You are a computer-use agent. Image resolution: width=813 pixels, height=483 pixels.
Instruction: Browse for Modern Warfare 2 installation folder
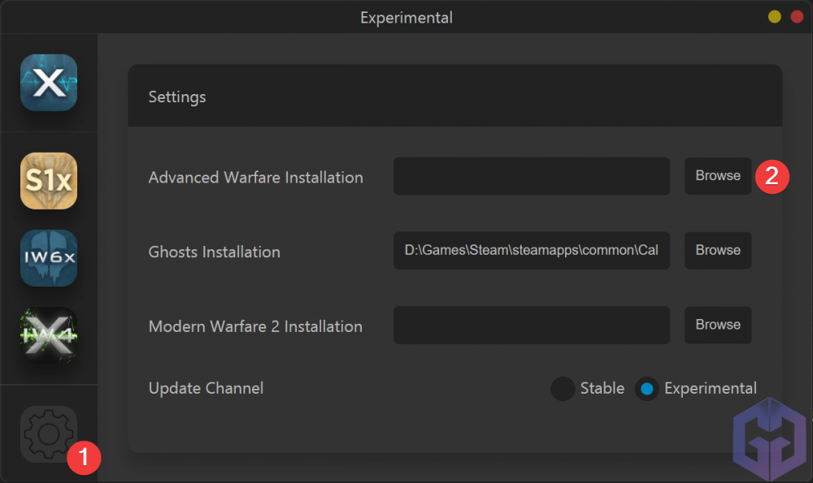click(717, 325)
